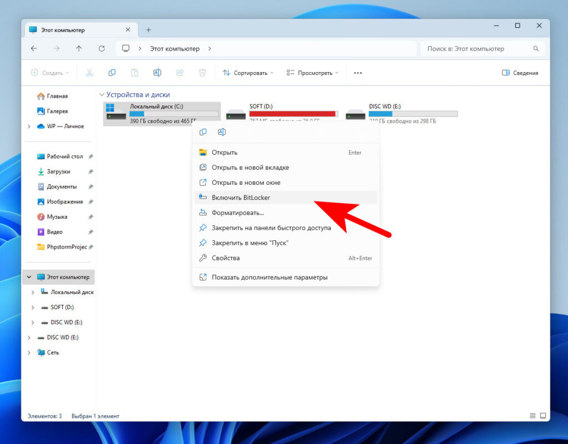Click 'Показать дополнительные параметры'

[286, 277]
